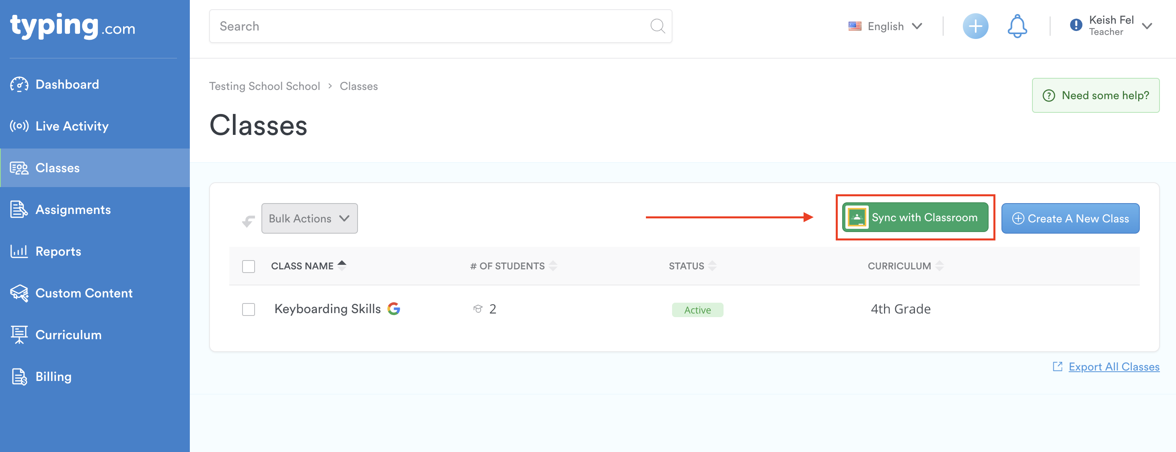The width and height of the screenshot is (1176, 452).
Task: Expand the English language selector
Action: point(885,26)
